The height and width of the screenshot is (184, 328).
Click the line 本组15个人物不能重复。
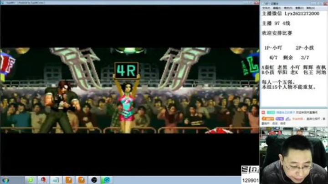click(x=289, y=87)
